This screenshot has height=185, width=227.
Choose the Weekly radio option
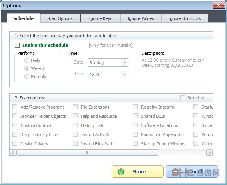(27, 68)
